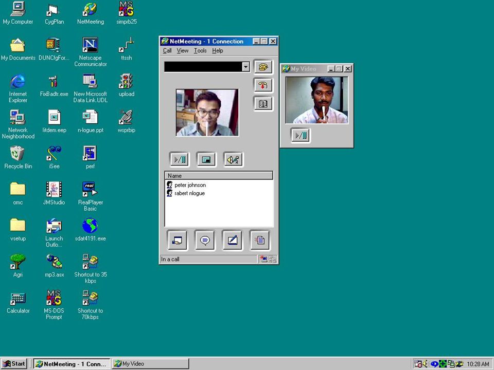Click the iSee desktop shortcut

pyautogui.click(x=54, y=158)
